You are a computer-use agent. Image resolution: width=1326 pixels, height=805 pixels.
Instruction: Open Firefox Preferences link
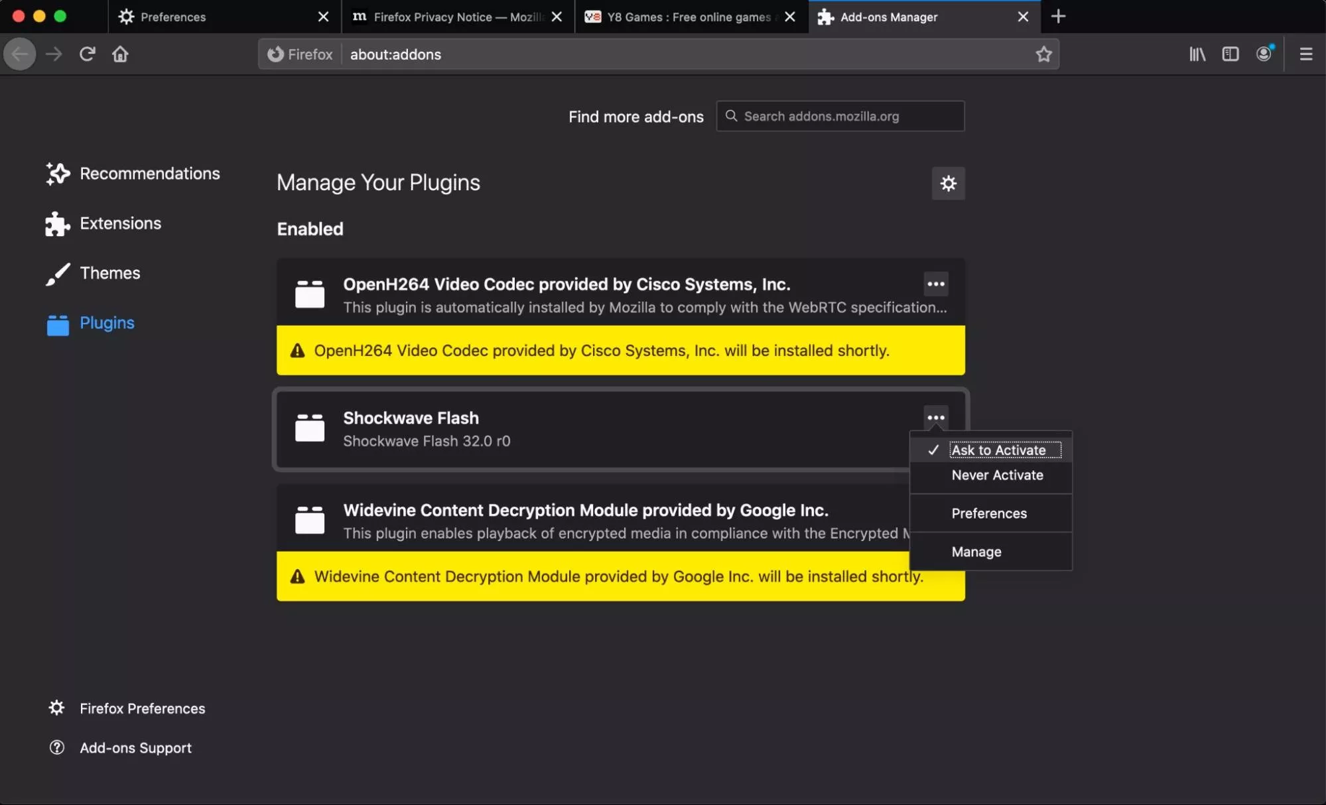(142, 708)
